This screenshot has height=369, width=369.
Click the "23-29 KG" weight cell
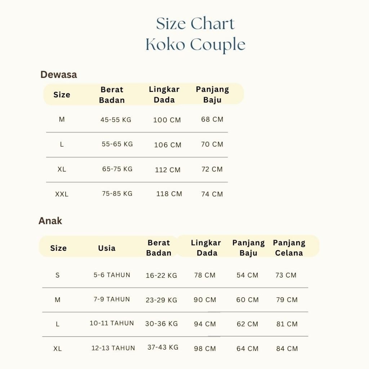(x=161, y=300)
